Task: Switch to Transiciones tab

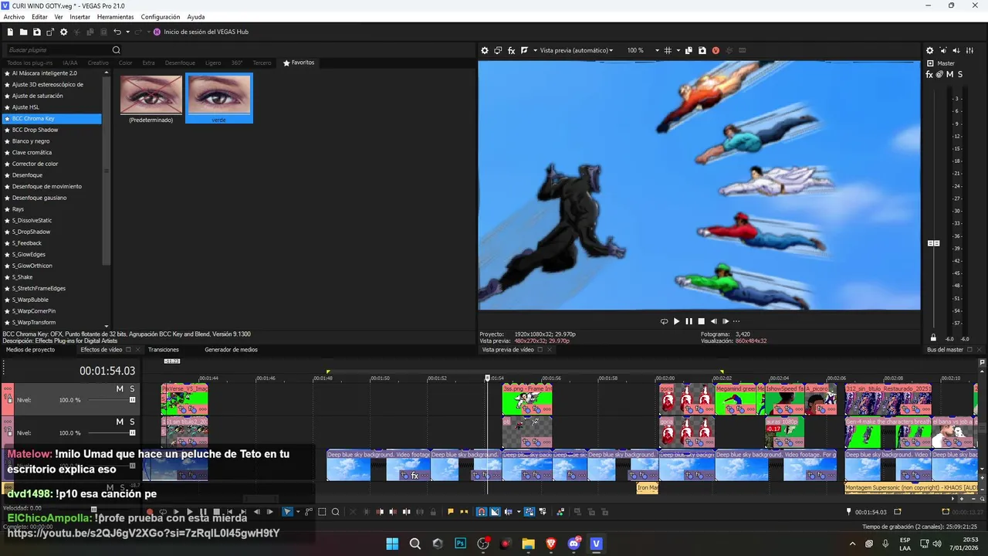Action: [x=164, y=350]
